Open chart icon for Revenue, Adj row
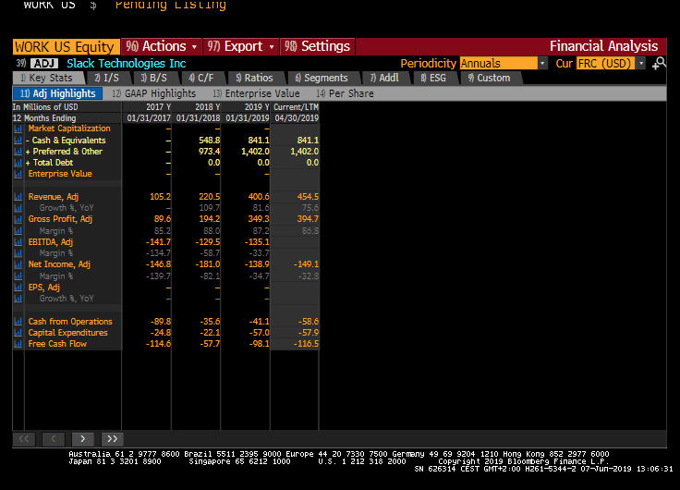Screen dimensions: 680x490 point(18,197)
